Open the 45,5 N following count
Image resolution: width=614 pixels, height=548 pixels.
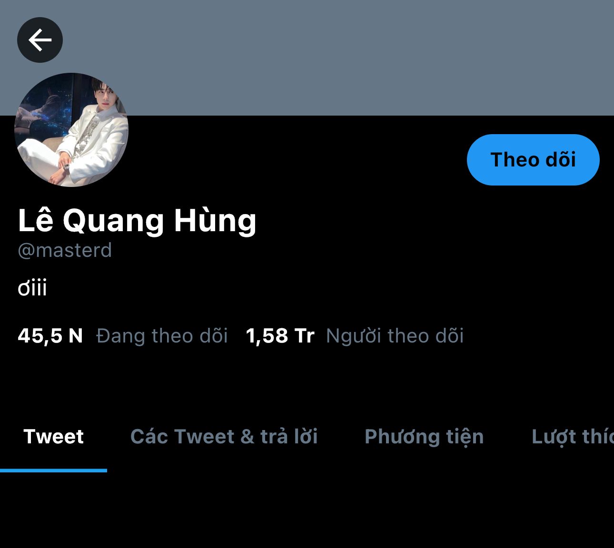(x=50, y=336)
